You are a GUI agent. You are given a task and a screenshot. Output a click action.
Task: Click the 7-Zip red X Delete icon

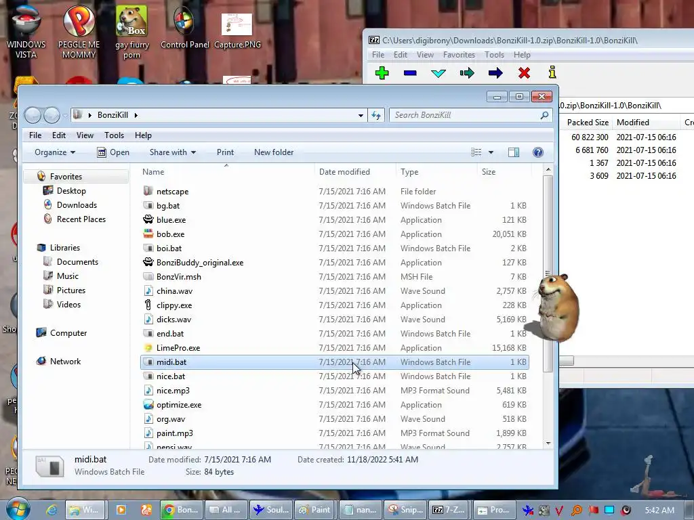tap(524, 73)
